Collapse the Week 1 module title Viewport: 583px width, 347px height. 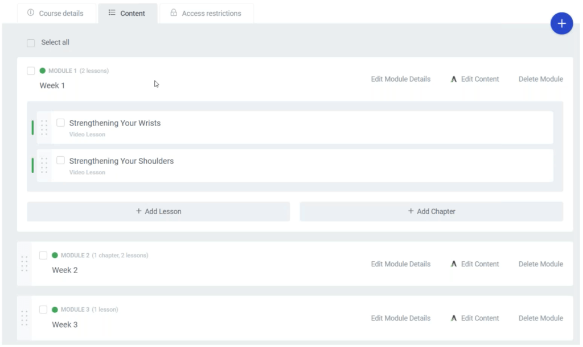click(52, 85)
